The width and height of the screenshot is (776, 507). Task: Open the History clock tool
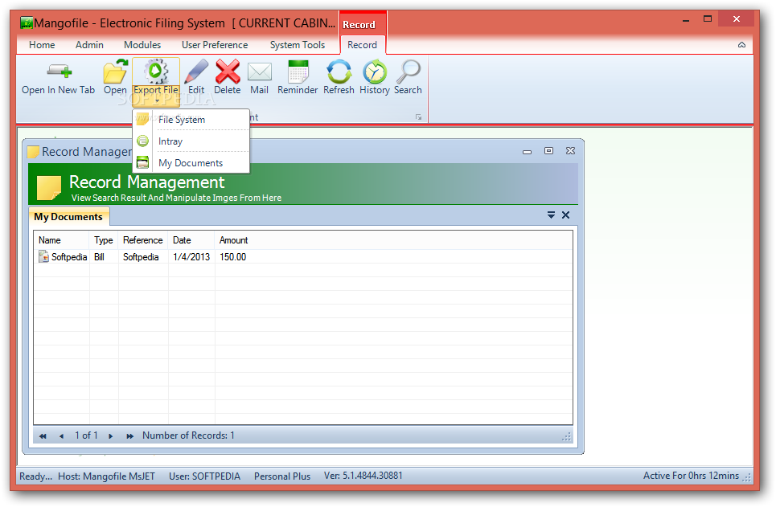coord(375,72)
